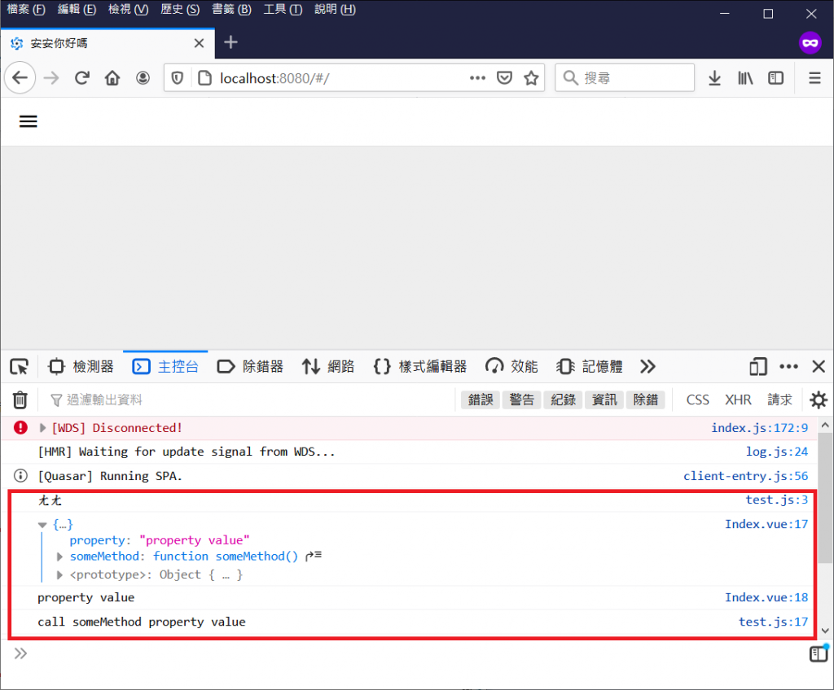The width and height of the screenshot is (834, 690).
Task: Toggle the 除錯 debug filter
Action: [x=646, y=400]
